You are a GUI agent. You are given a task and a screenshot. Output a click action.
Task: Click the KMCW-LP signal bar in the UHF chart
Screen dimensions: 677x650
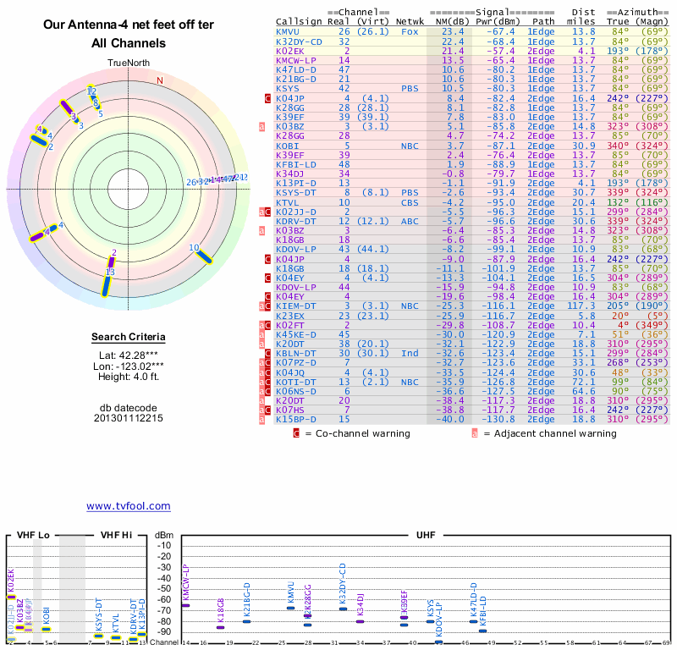pos(186,605)
